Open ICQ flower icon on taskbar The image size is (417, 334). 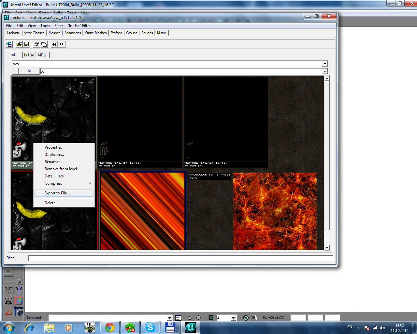130,327
